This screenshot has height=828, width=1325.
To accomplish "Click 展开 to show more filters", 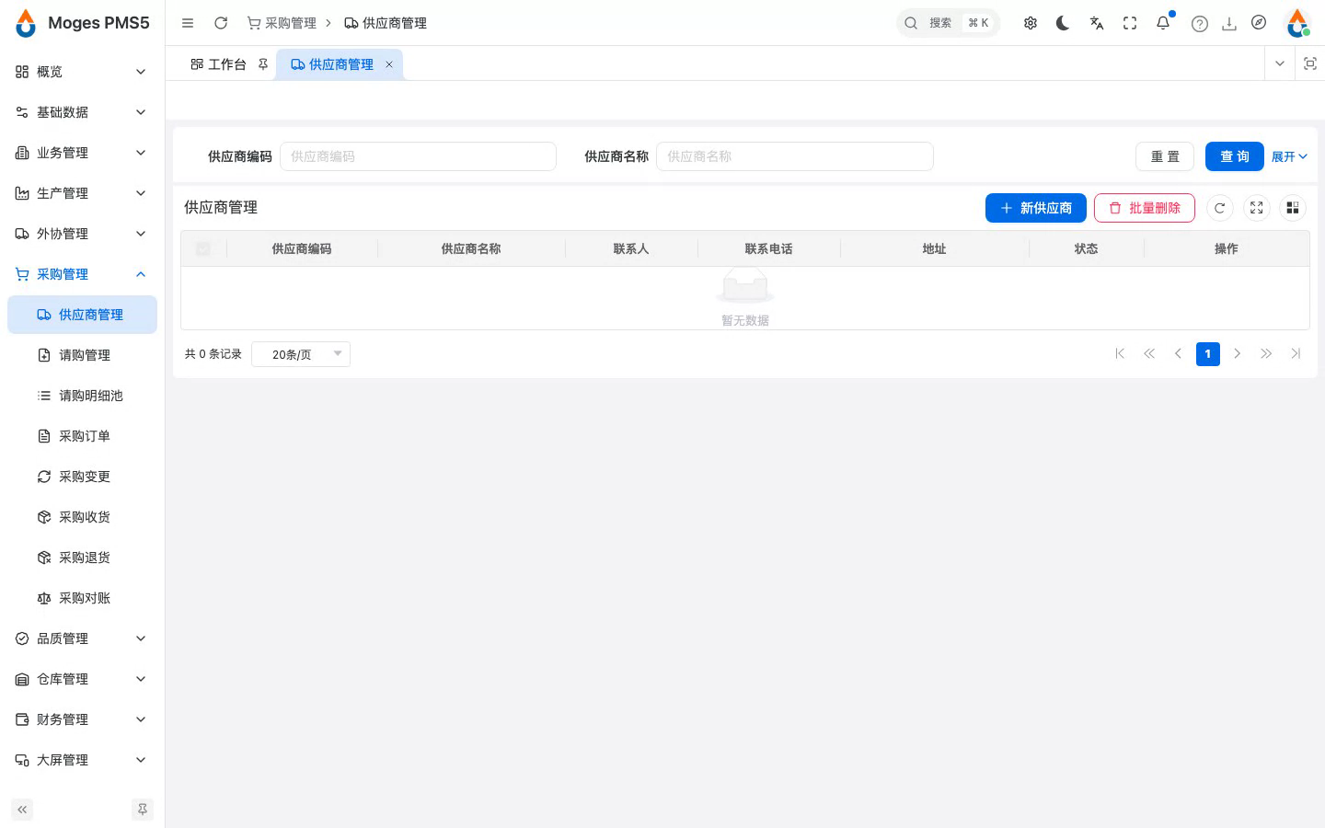I will click(1289, 156).
